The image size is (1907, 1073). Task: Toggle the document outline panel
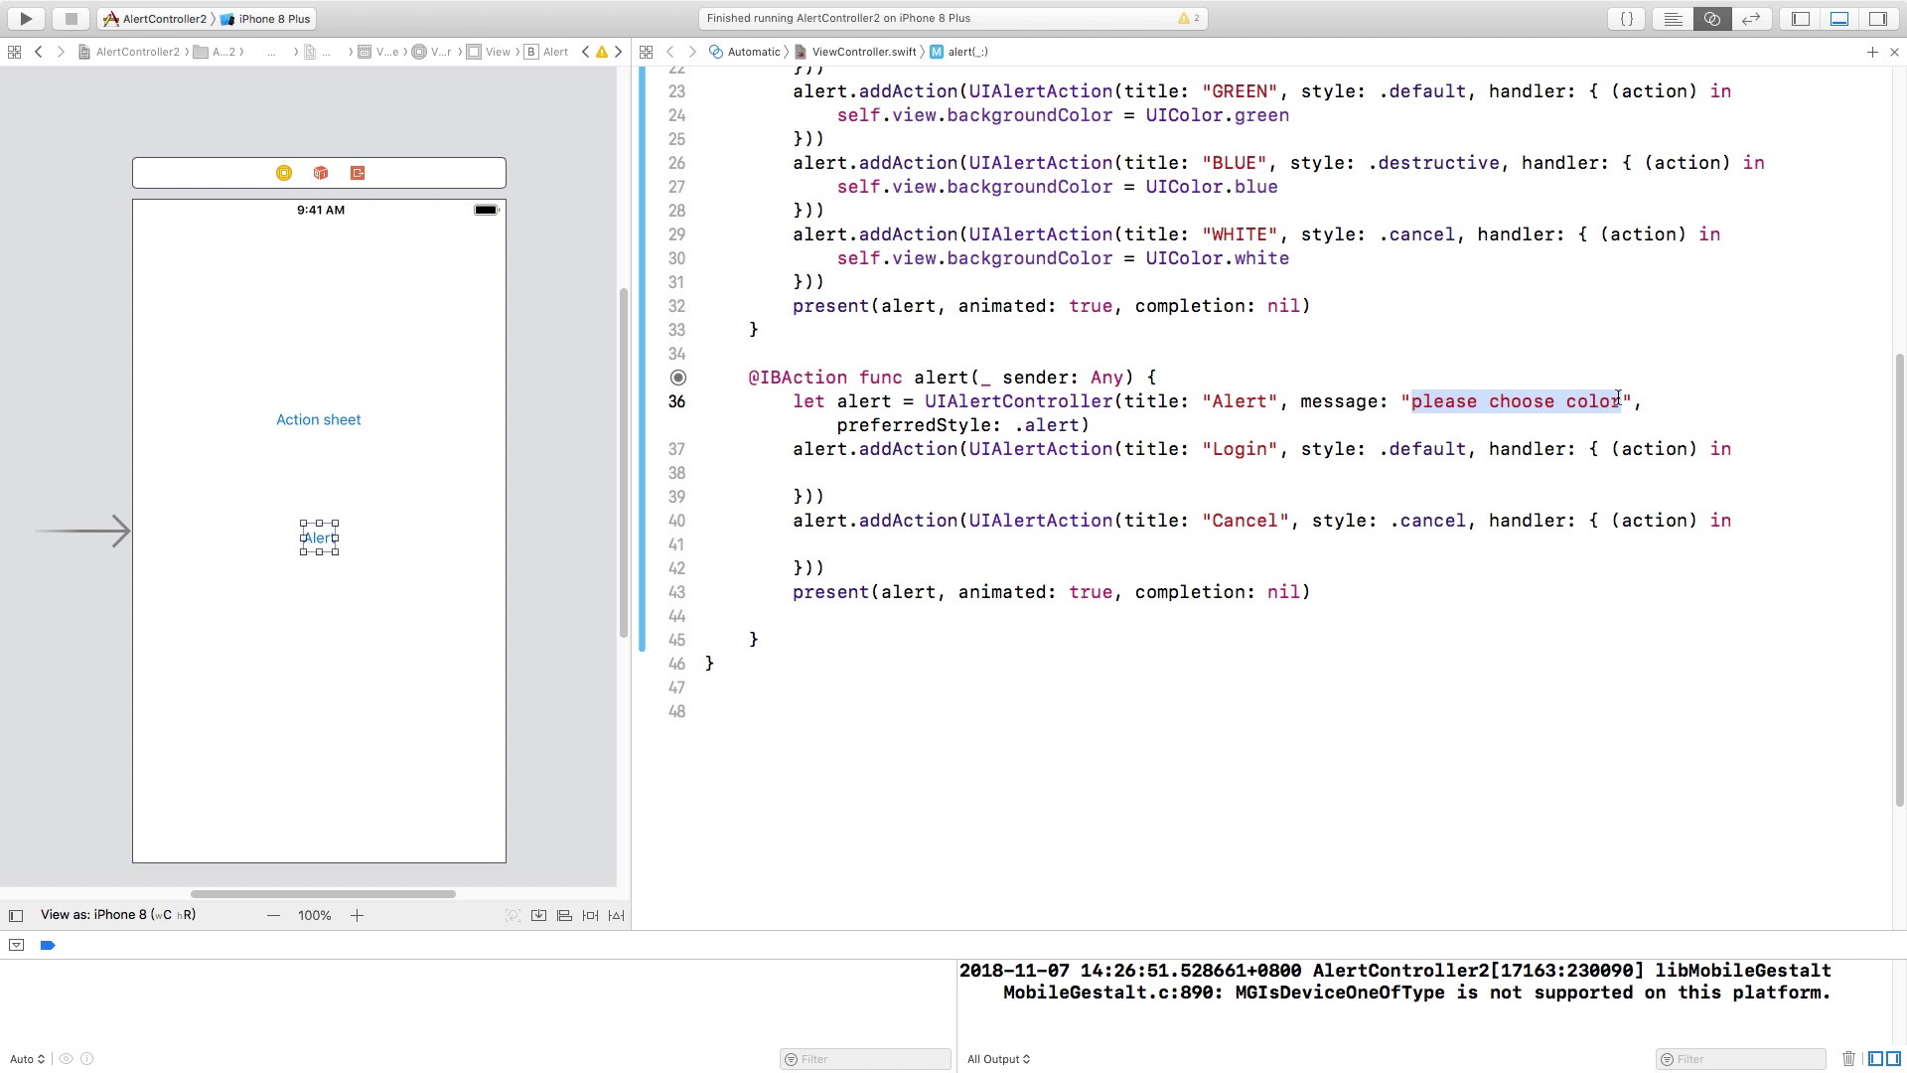16,915
